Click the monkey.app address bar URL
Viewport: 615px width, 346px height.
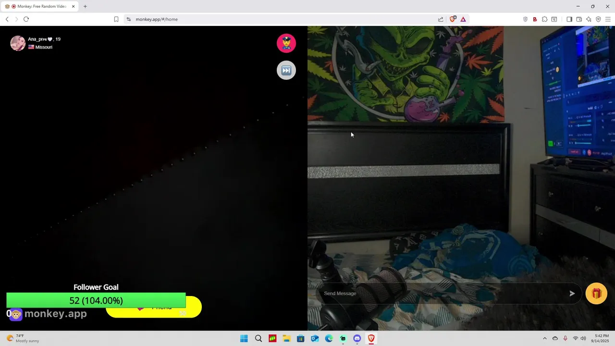pyautogui.click(x=157, y=19)
